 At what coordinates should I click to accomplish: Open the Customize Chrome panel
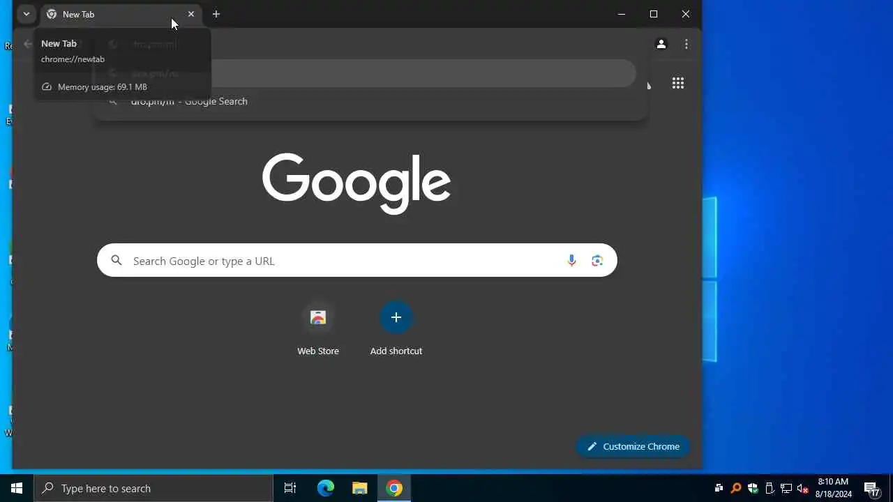coord(633,446)
